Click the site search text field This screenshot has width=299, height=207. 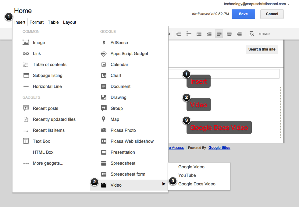[222, 50]
